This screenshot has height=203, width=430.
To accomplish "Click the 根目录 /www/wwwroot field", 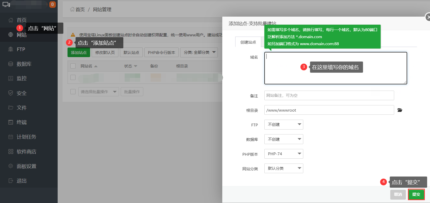I will point(329,110).
